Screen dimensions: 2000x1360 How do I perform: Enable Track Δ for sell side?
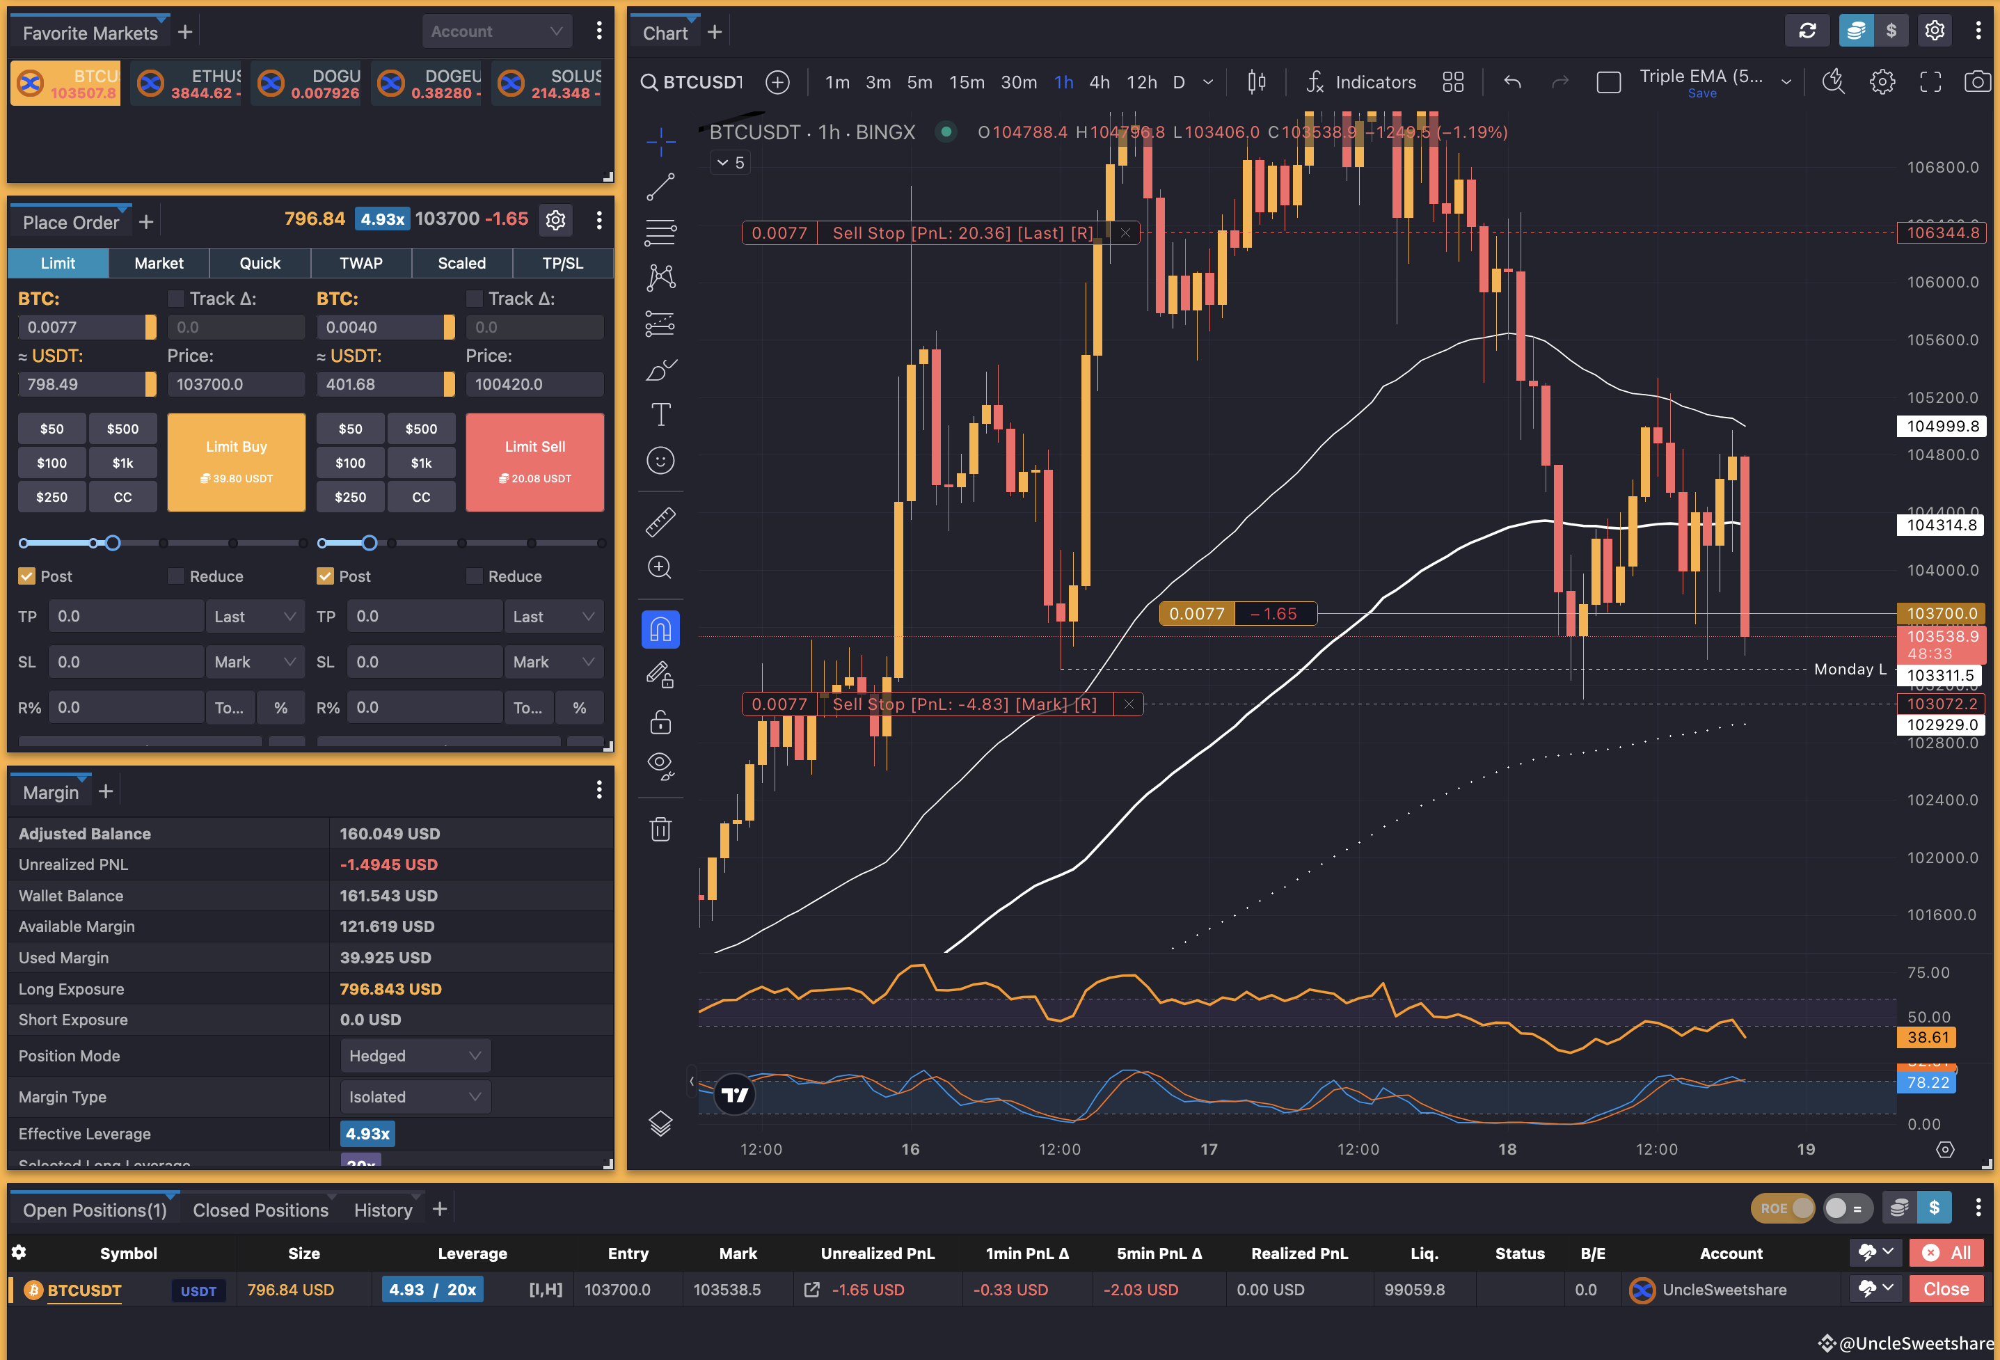(474, 299)
